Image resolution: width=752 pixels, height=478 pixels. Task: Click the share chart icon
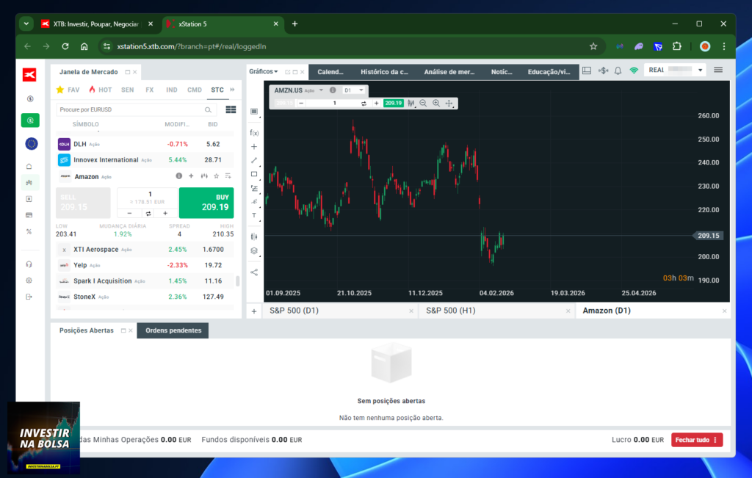(254, 272)
